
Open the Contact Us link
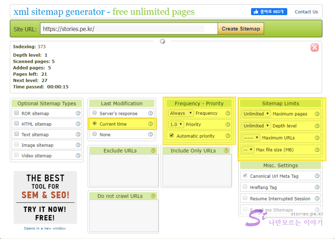[x=306, y=12]
